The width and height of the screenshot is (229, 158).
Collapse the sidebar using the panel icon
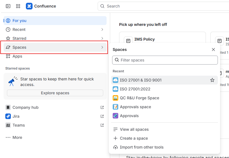tap(8, 6)
